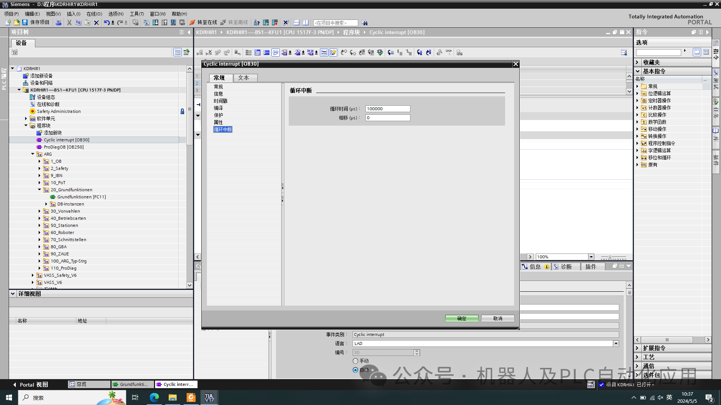Switch to 文本 tab in dialog
Screen dimensions: 721x405
[245, 78]
